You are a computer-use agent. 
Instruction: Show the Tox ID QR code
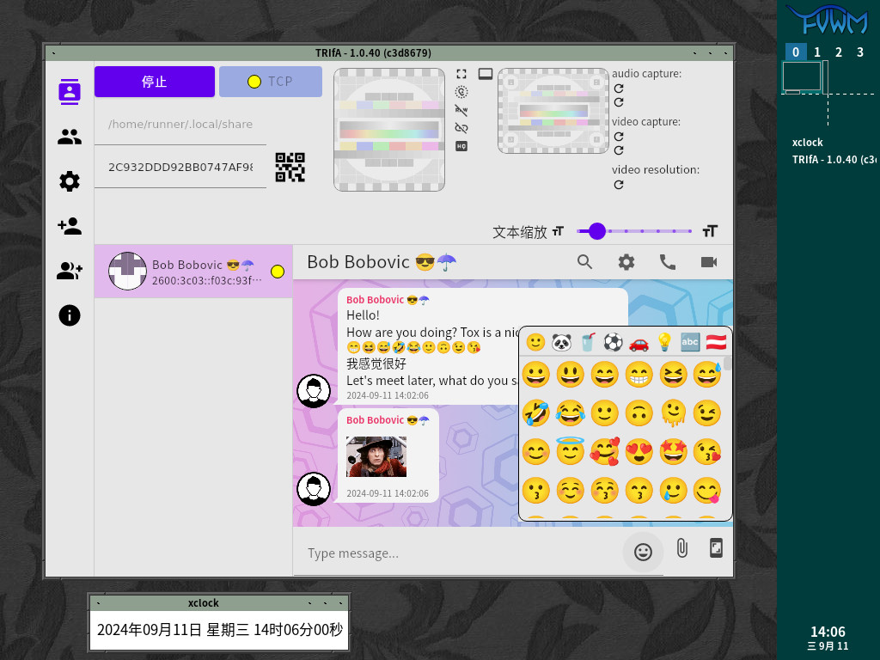point(290,168)
